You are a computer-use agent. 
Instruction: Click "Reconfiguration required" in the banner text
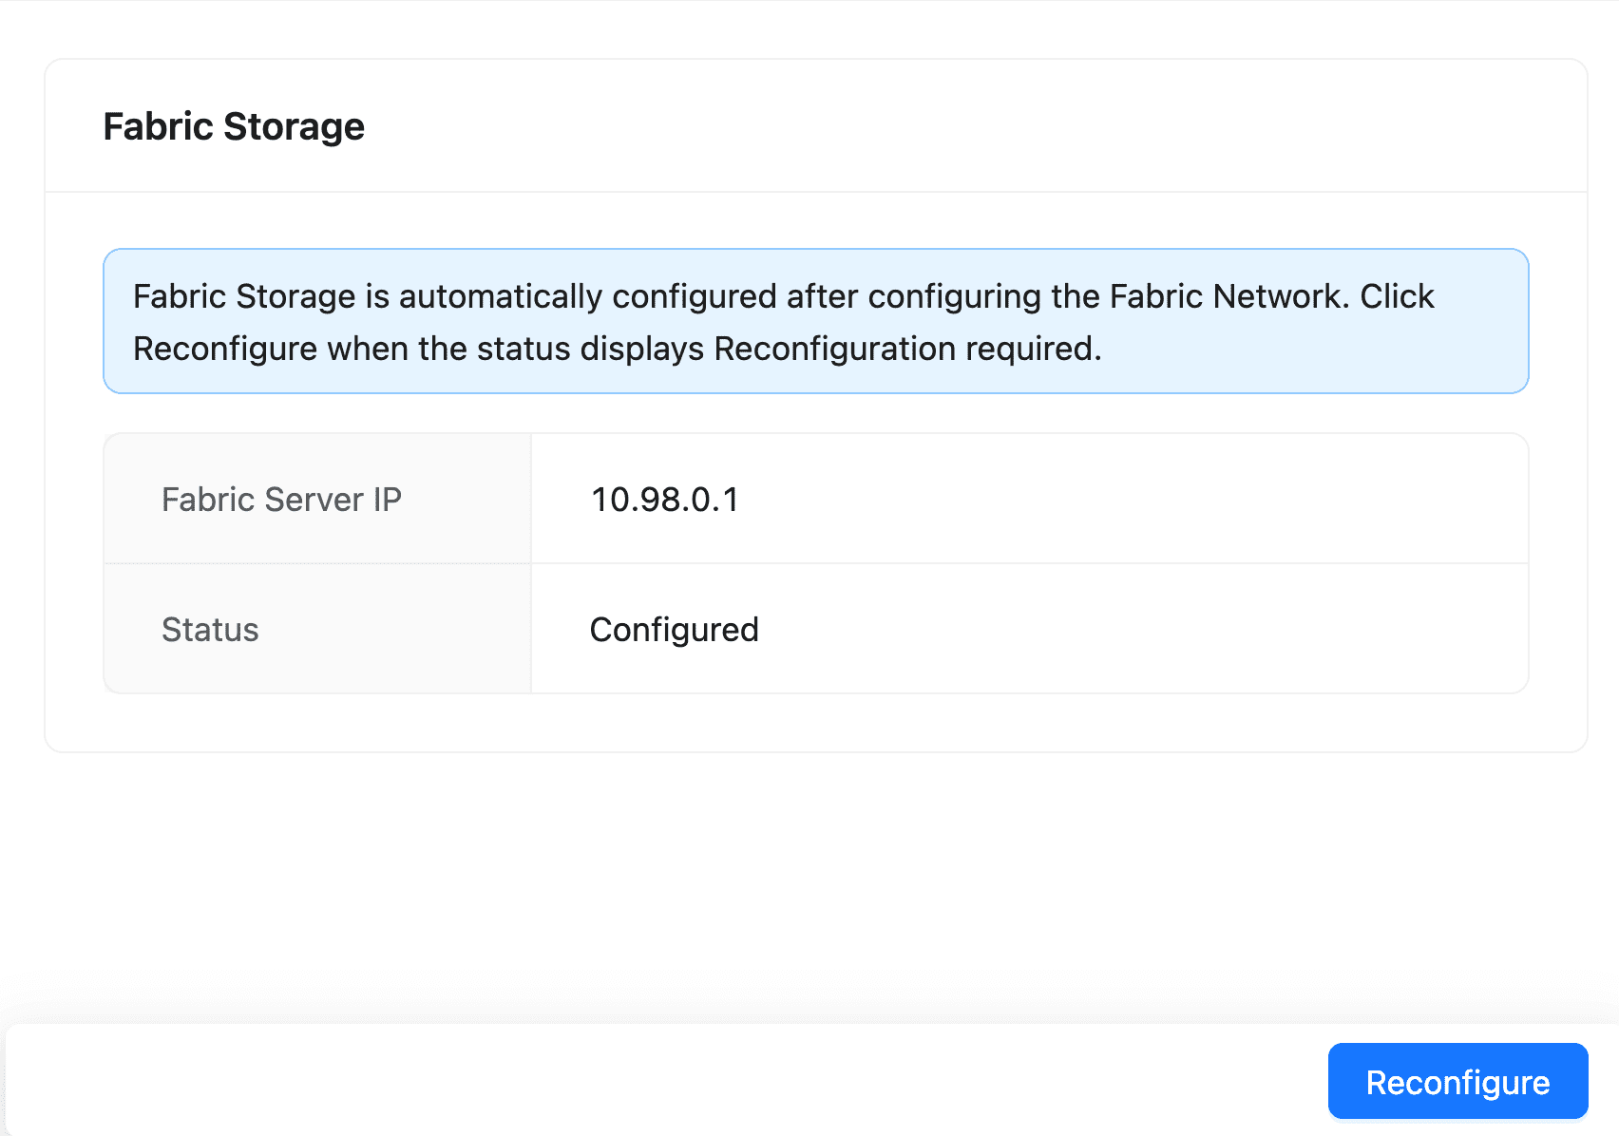905,349
